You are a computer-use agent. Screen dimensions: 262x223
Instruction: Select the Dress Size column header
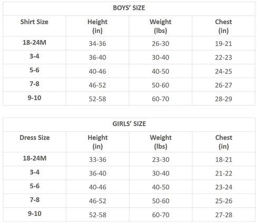[35, 138]
